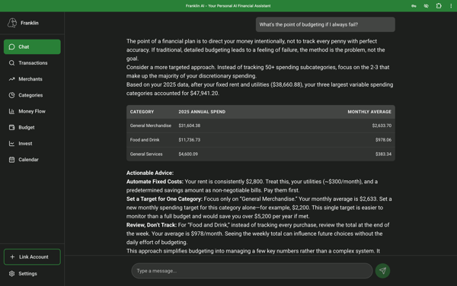
Task: Select the Money Flow bar chart item
Action: (x=32, y=111)
